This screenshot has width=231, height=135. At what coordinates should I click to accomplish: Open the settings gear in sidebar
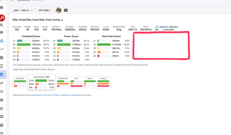pyautogui.click(x=2, y=100)
